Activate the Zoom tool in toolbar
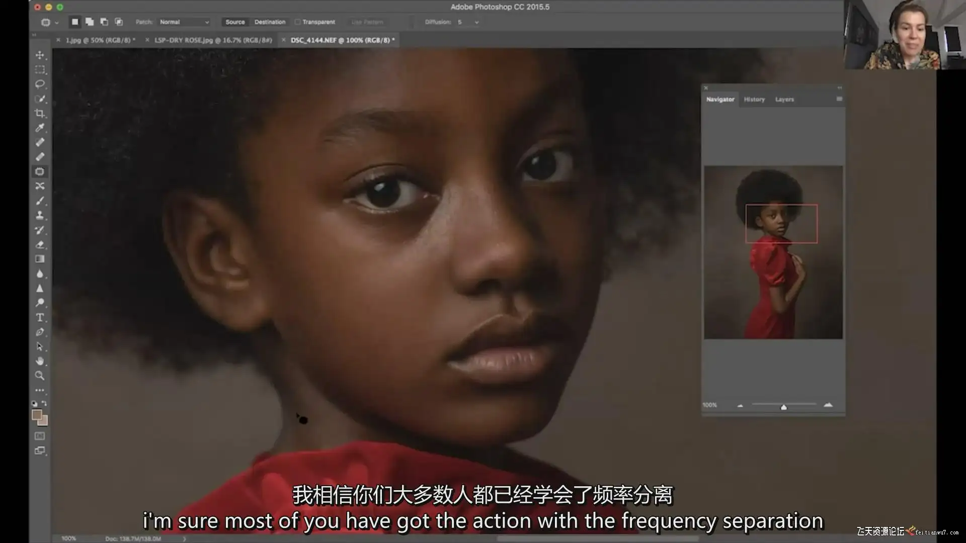 click(40, 376)
